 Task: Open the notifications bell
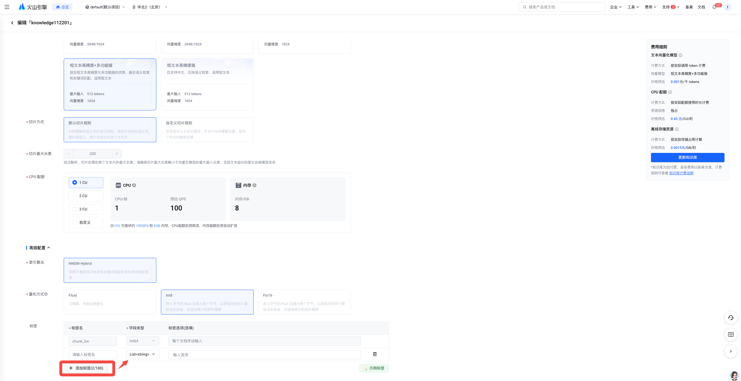(714, 7)
